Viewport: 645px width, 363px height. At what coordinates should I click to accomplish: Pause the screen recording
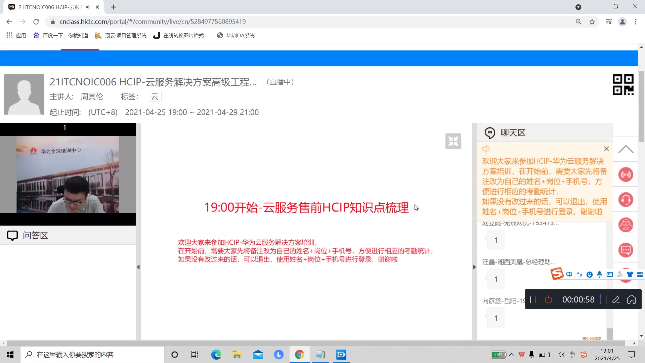tap(533, 299)
